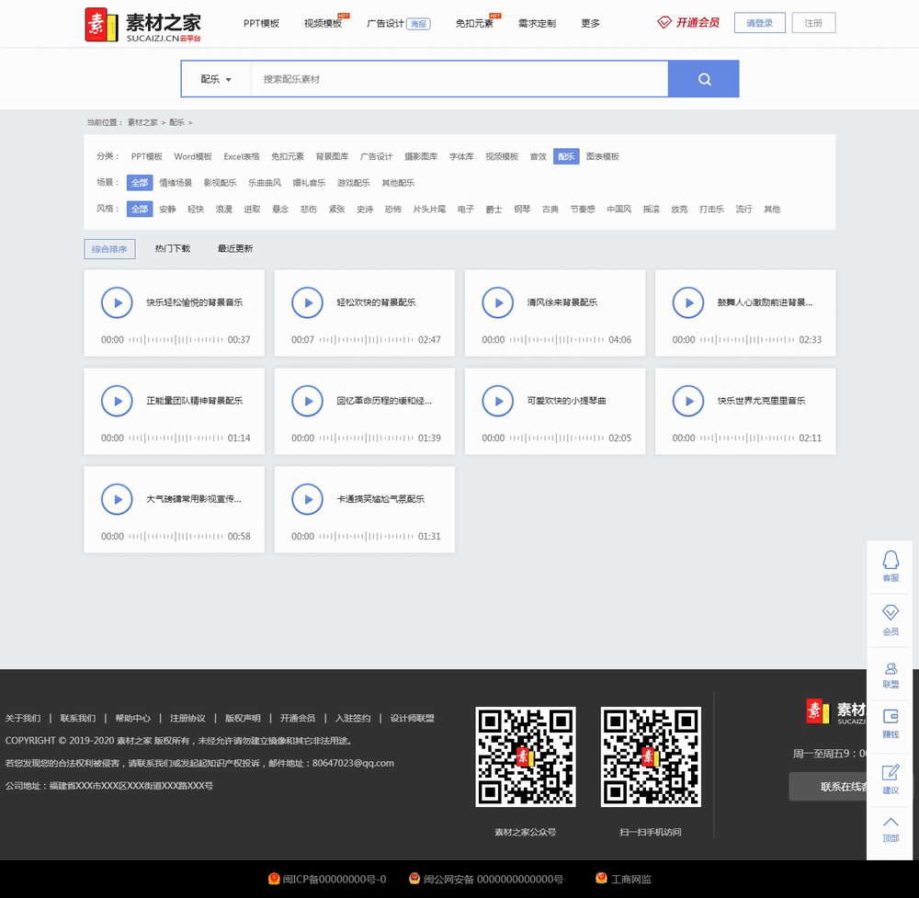The image size is (919, 898).
Task: Open 建议 feedback icon in sidebar
Action: (891, 779)
